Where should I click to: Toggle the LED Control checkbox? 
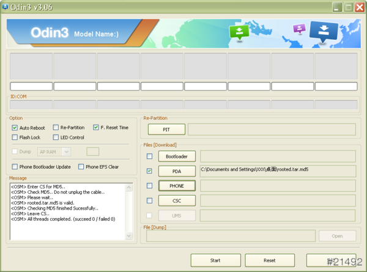tap(56, 138)
